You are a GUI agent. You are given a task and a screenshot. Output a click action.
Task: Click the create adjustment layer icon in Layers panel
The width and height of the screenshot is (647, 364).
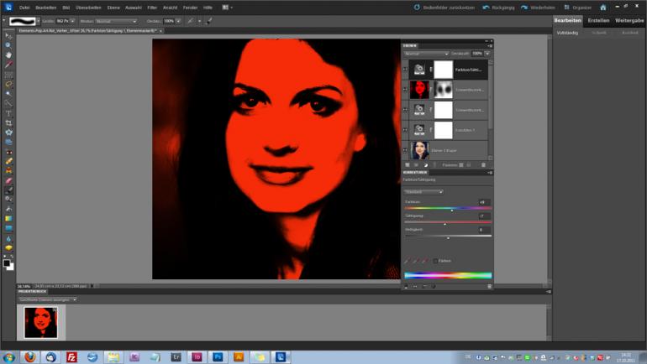pyautogui.click(x=425, y=165)
